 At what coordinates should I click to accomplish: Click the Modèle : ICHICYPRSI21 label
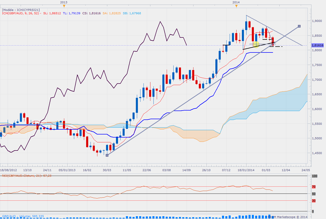click(21, 10)
